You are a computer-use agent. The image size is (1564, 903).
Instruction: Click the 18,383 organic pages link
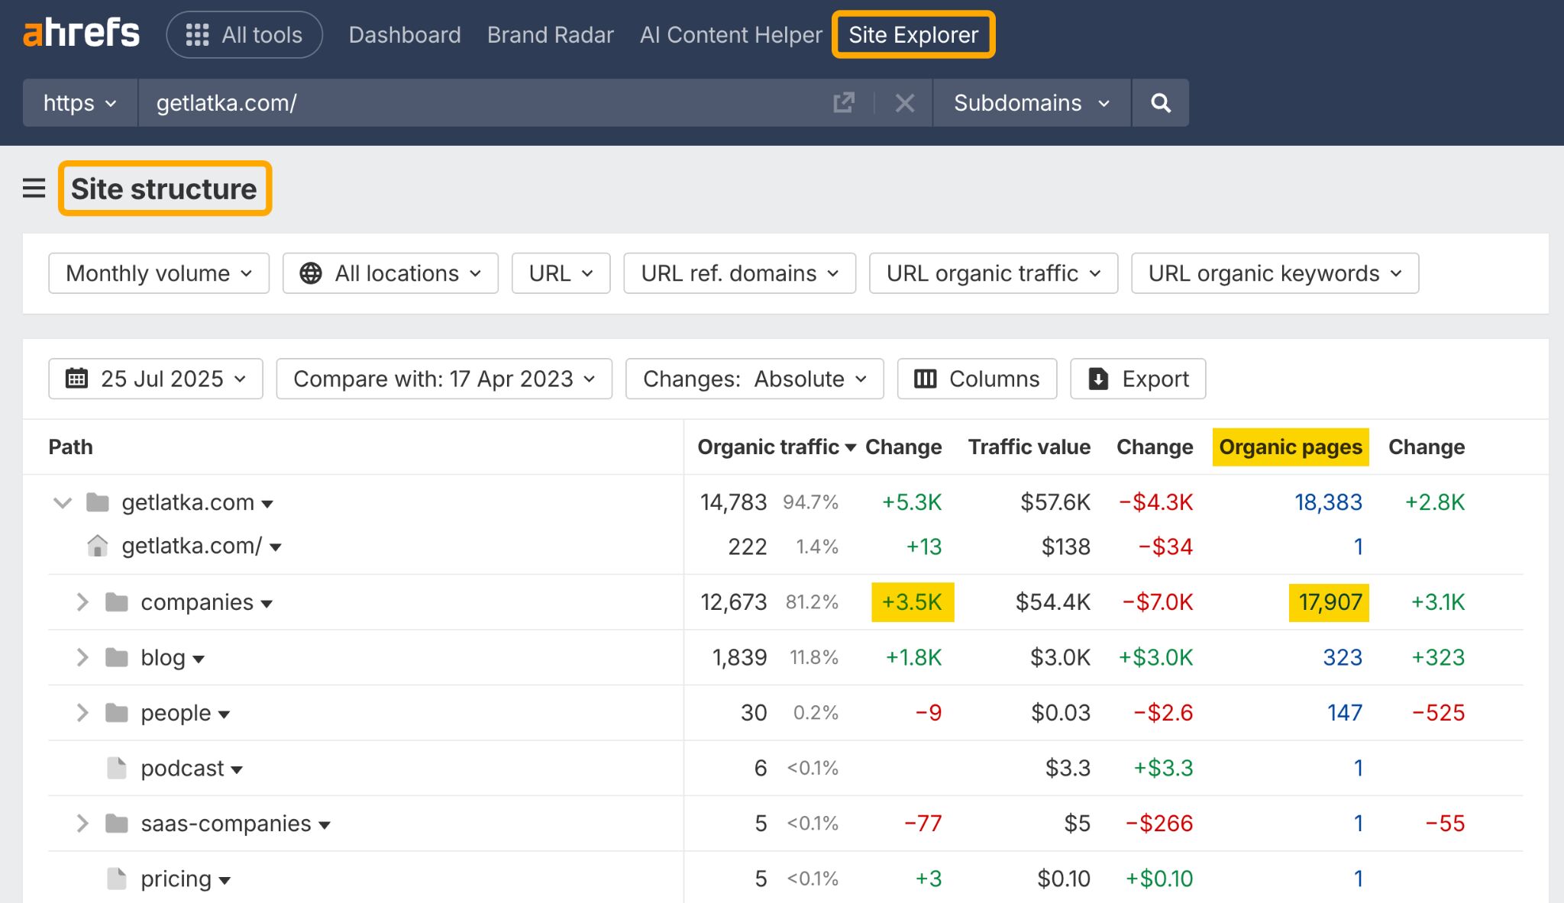[x=1329, y=502]
